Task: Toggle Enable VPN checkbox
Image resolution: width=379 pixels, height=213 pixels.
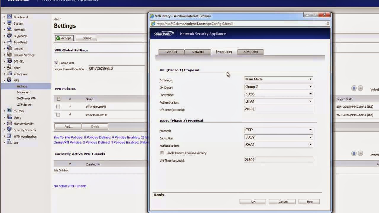Action: (x=56, y=63)
